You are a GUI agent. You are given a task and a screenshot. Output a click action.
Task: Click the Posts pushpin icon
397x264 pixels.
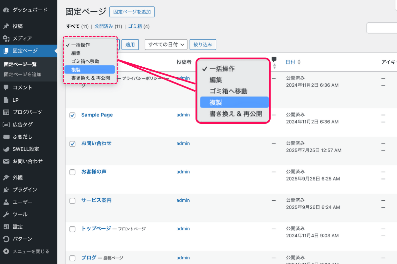(x=6, y=26)
